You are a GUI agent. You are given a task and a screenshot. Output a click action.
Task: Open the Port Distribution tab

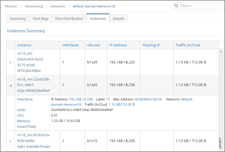pyautogui.click(x=69, y=18)
